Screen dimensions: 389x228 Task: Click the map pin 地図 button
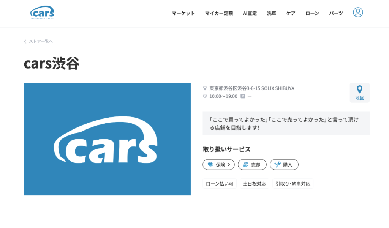point(359,93)
